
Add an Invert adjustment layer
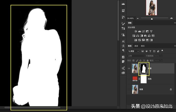point(136,40)
